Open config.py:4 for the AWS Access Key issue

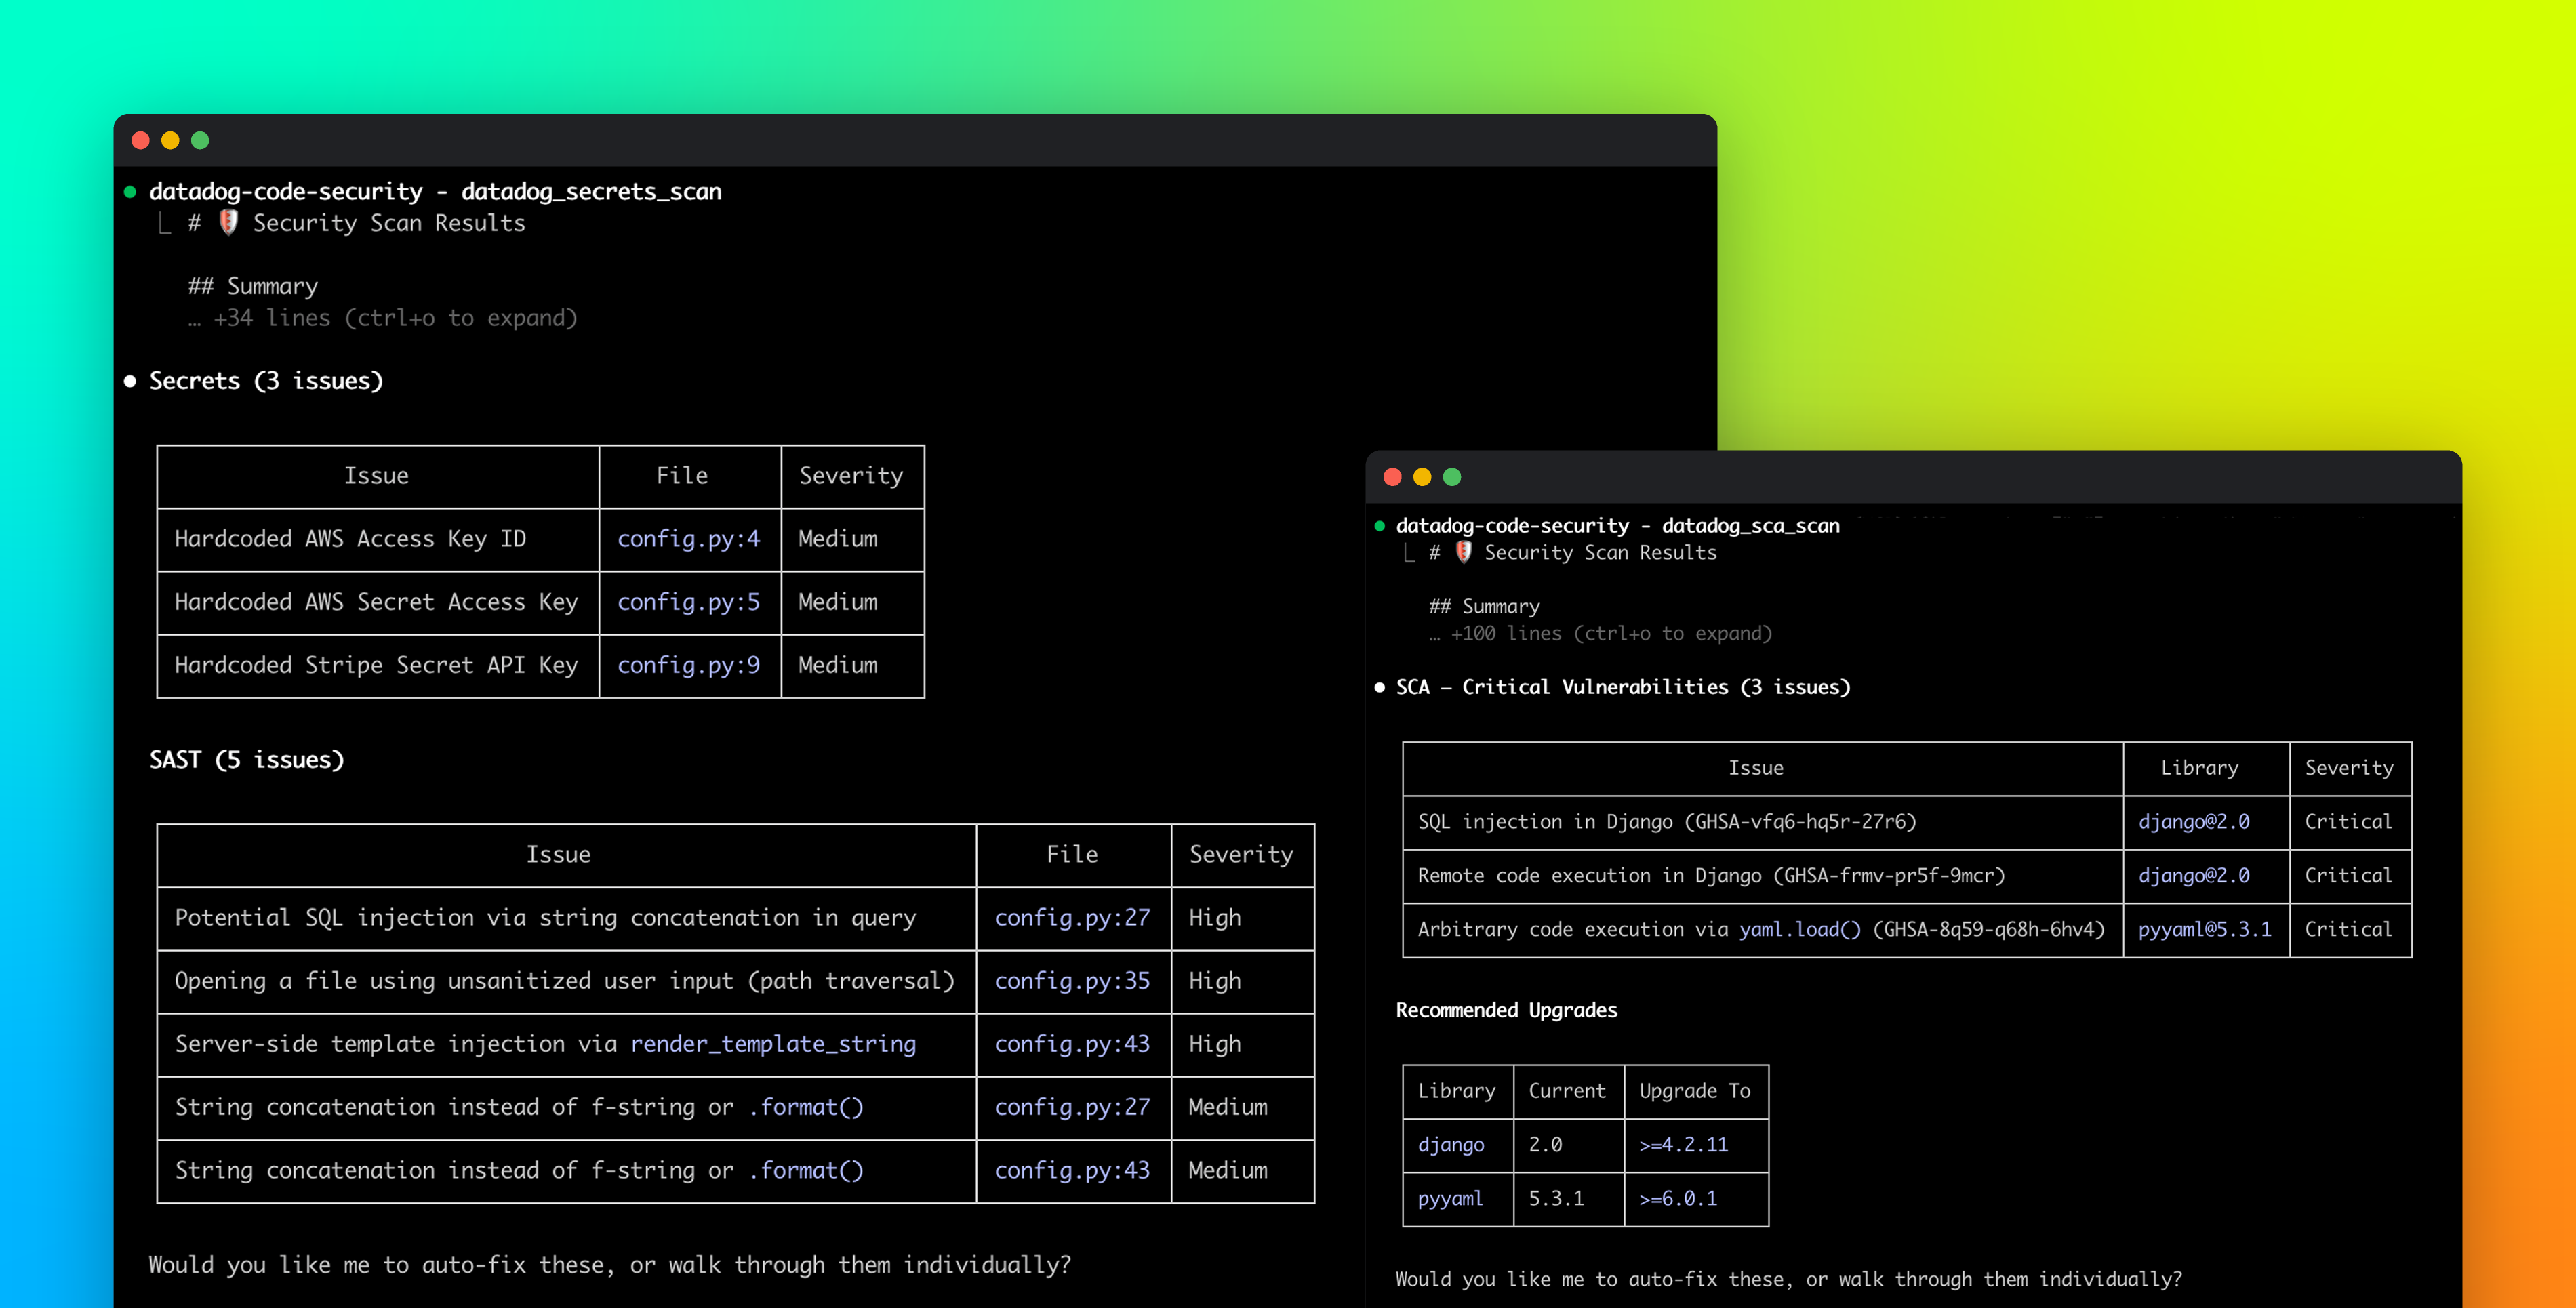coord(688,538)
